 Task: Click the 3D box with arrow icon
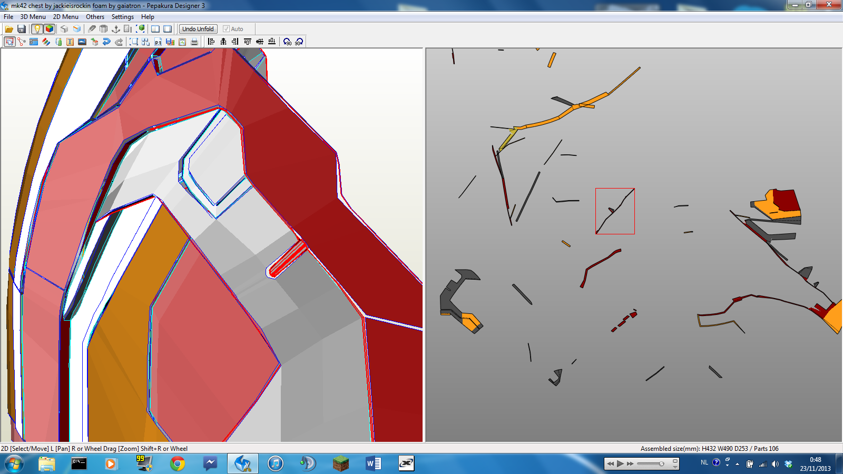click(x=94, y=42)
